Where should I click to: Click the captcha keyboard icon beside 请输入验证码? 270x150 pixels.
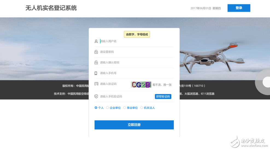(96, 84)
